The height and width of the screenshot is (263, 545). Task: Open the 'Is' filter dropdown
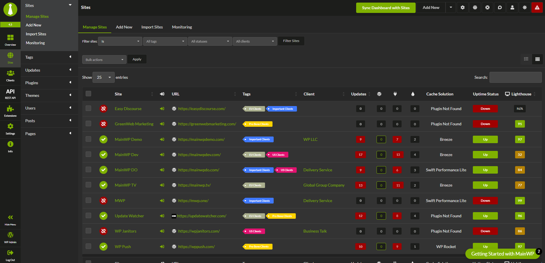[x=120, y=41]
